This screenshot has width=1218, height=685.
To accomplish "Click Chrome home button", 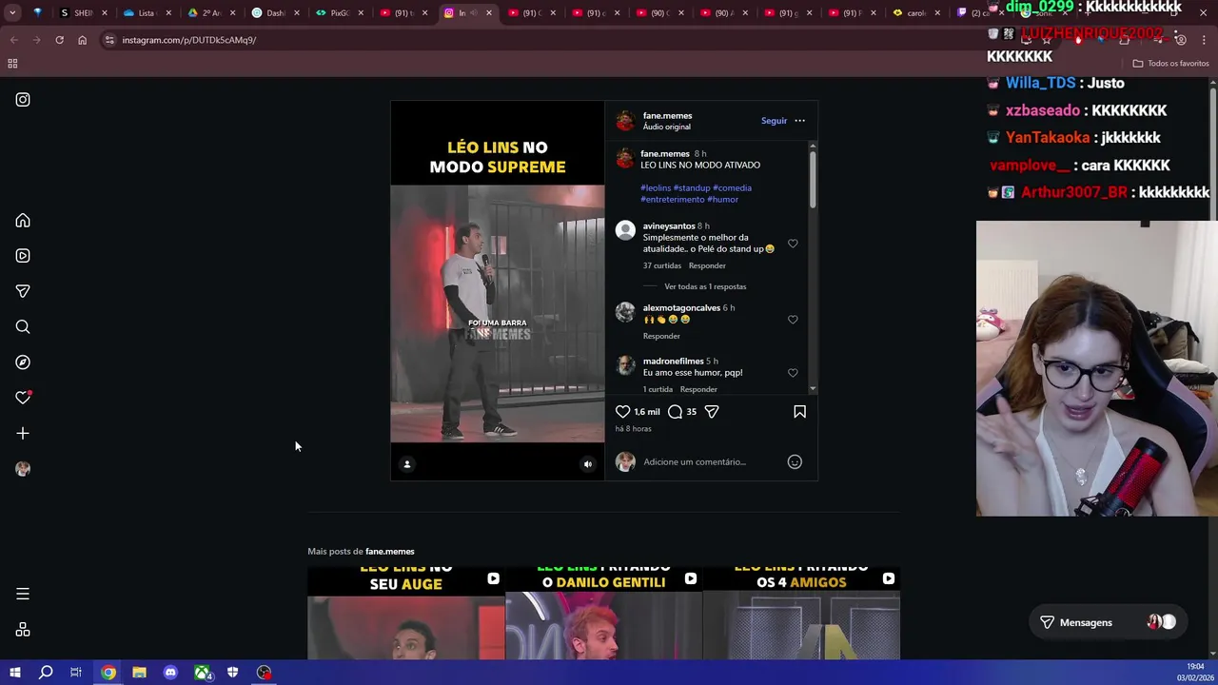I will [x=82, y=40].
